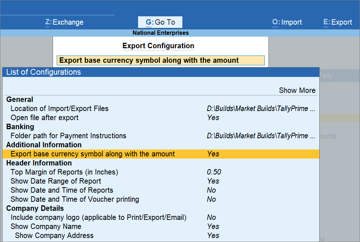Open the Exchange menu

coord(64,22)
